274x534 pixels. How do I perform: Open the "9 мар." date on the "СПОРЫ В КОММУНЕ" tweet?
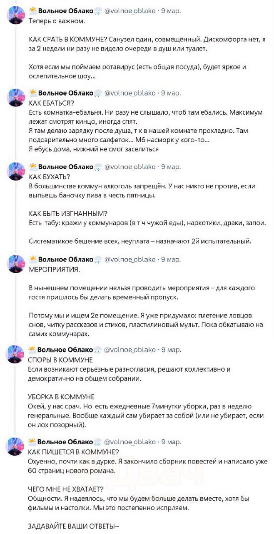click(171, 349)
